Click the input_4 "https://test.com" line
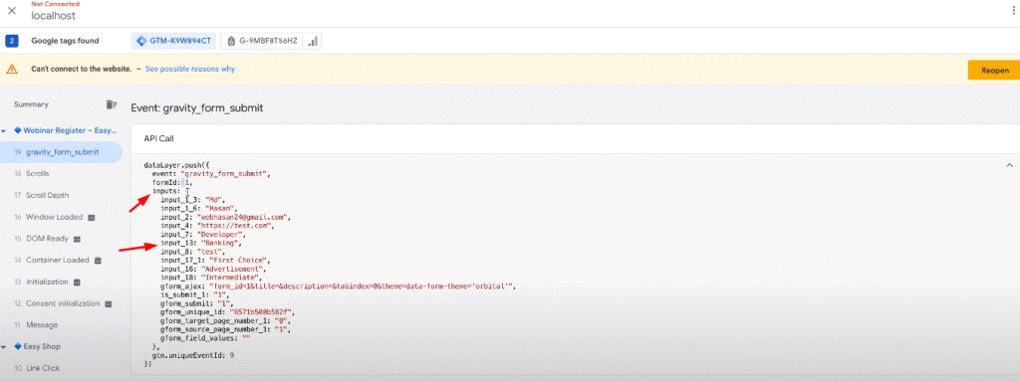 tap(218, 226)
